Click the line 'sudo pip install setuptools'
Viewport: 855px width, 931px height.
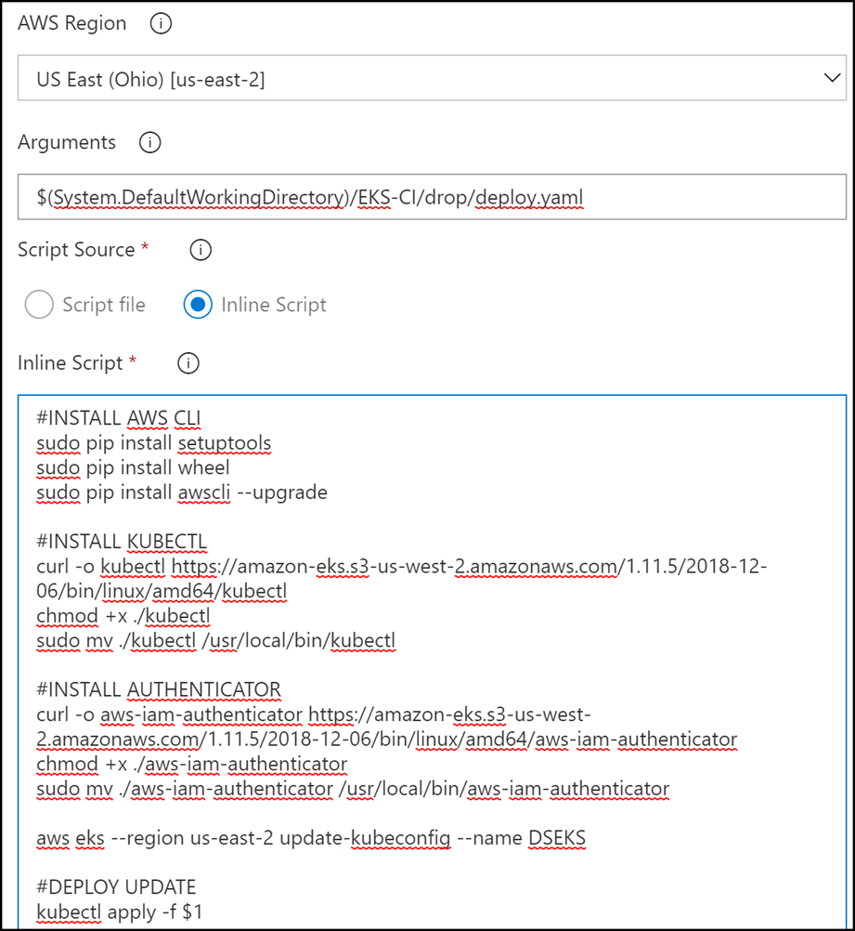tap(154, 443)
